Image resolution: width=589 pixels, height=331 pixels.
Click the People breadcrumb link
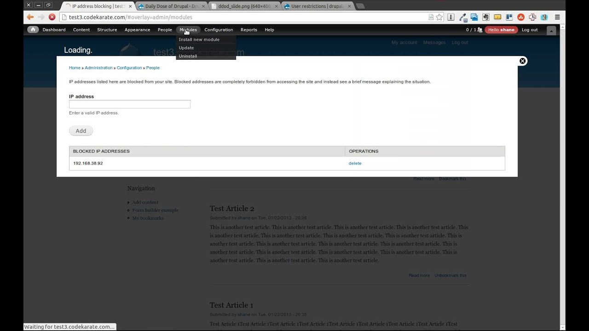[153, 68]
